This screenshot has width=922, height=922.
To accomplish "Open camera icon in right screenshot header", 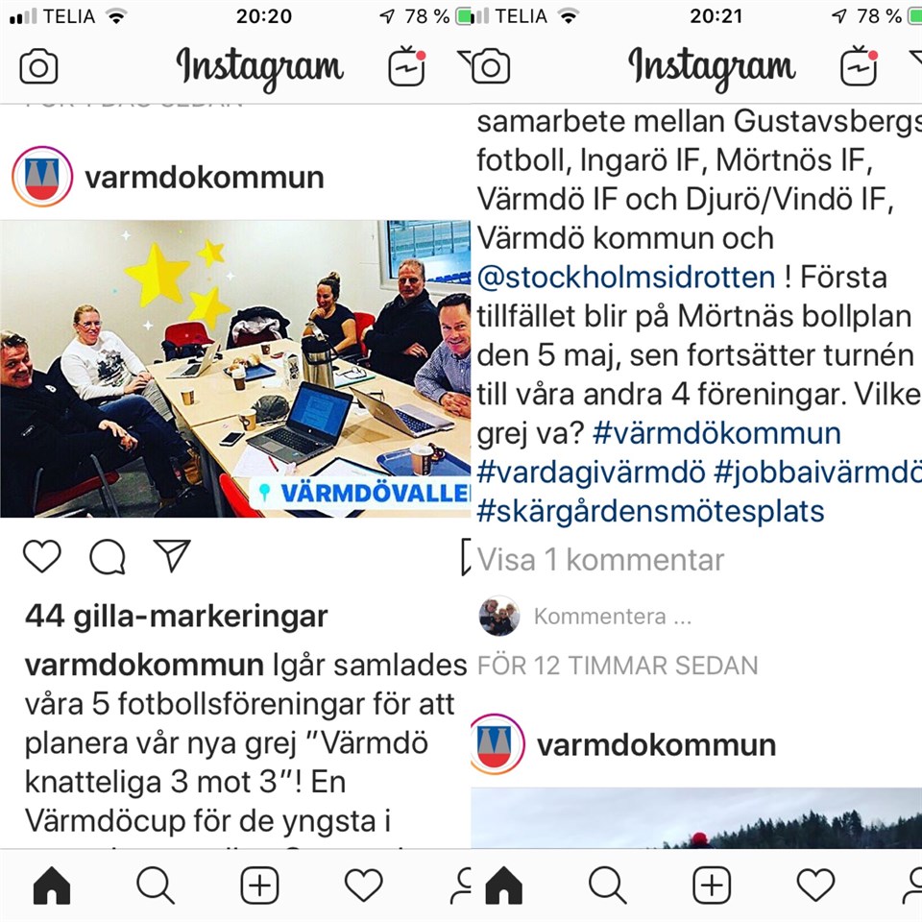I will tap(491, 67).
